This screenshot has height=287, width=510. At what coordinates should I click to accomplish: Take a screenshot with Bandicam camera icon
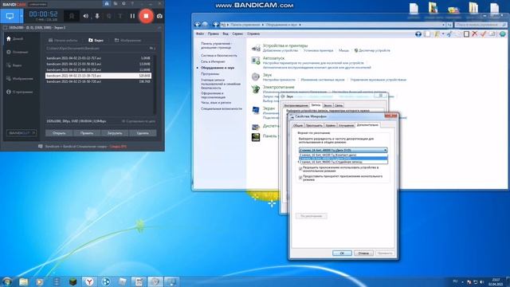click(x=159, y=16)
